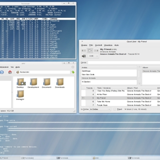Open the Downloads folder

tap(60, 83)
